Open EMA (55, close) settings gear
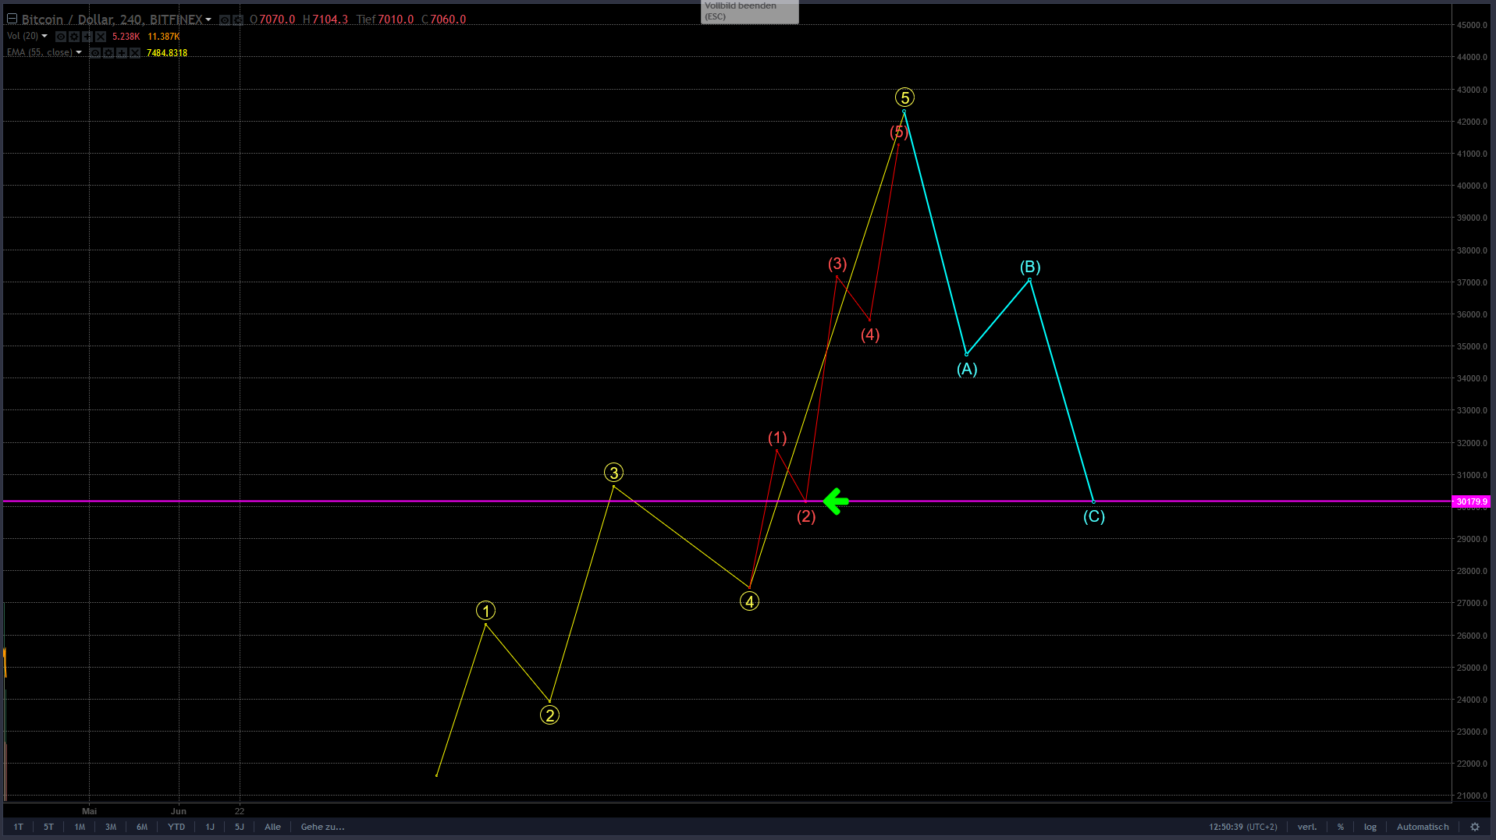The height and width of the screenshot is (840, 1496). (x=108, y=53)
